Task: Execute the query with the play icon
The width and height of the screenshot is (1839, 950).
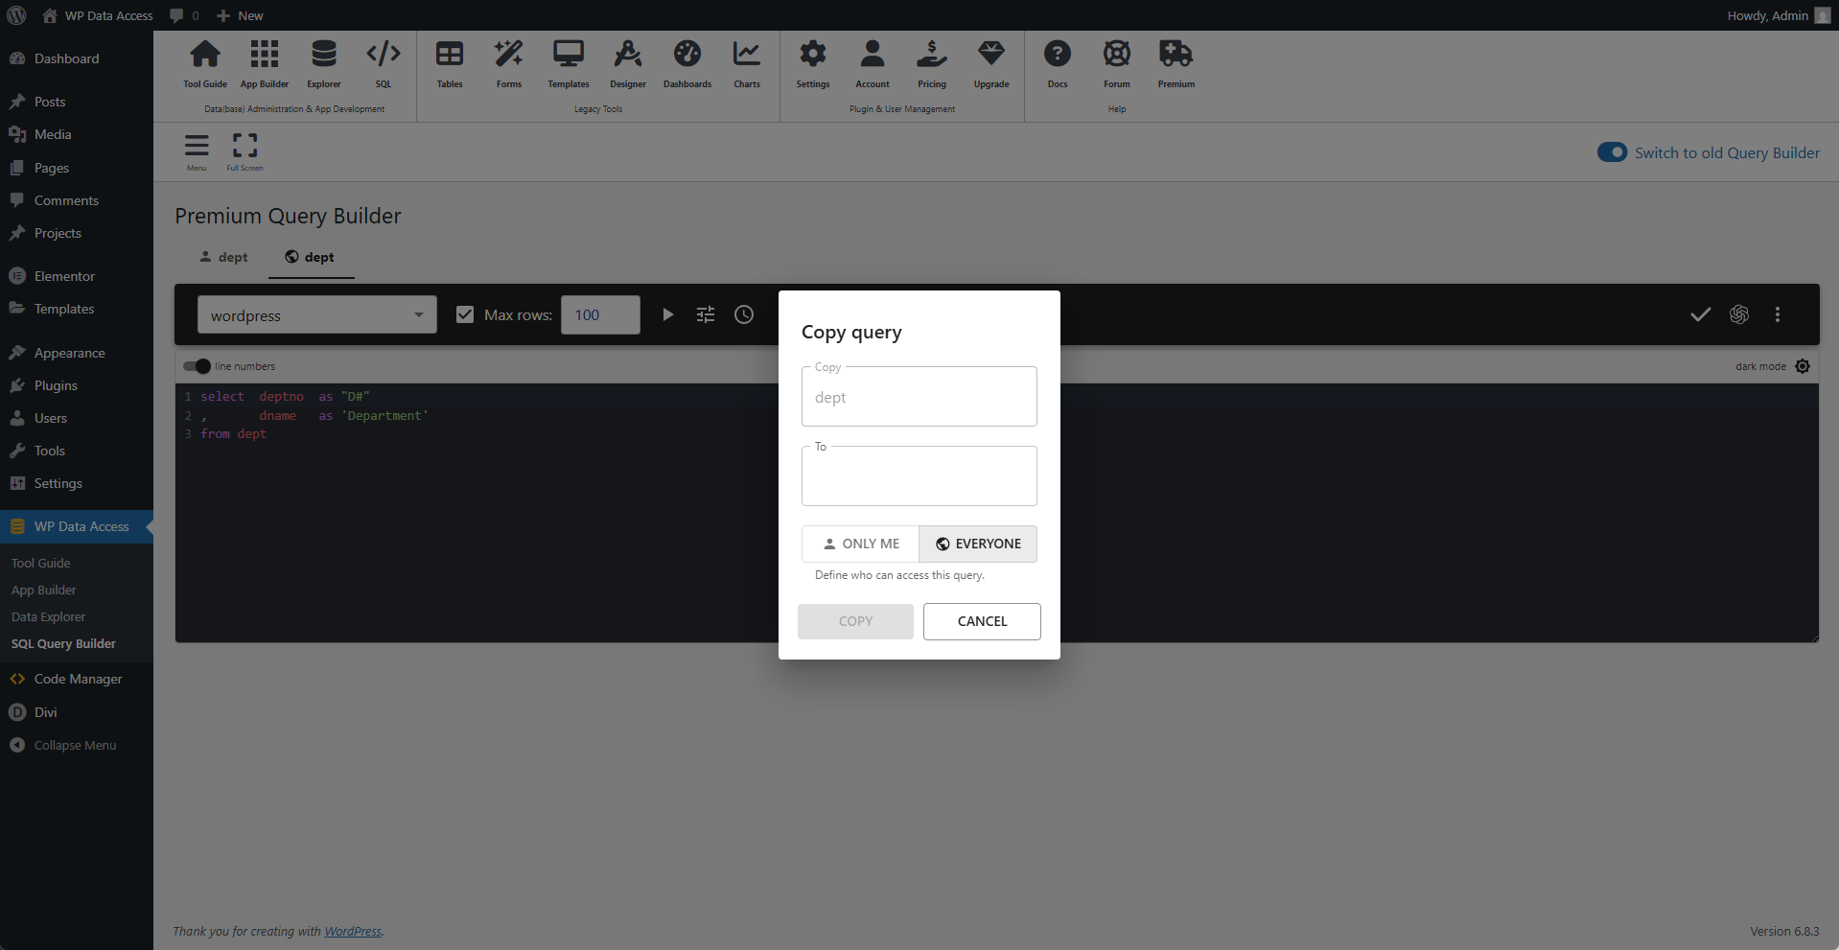Action: click(x=667, y=314)
